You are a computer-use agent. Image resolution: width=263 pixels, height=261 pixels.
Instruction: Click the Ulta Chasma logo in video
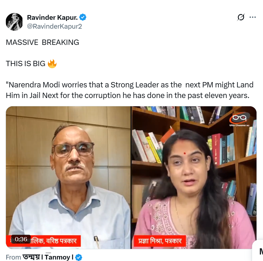pos(239,119)
